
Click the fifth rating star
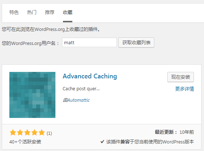coord(41,133)
